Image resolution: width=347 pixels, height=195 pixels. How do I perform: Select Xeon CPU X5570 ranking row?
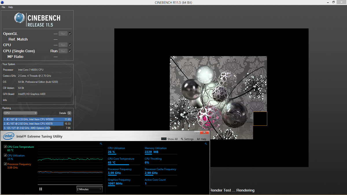[x=37, y=124]
